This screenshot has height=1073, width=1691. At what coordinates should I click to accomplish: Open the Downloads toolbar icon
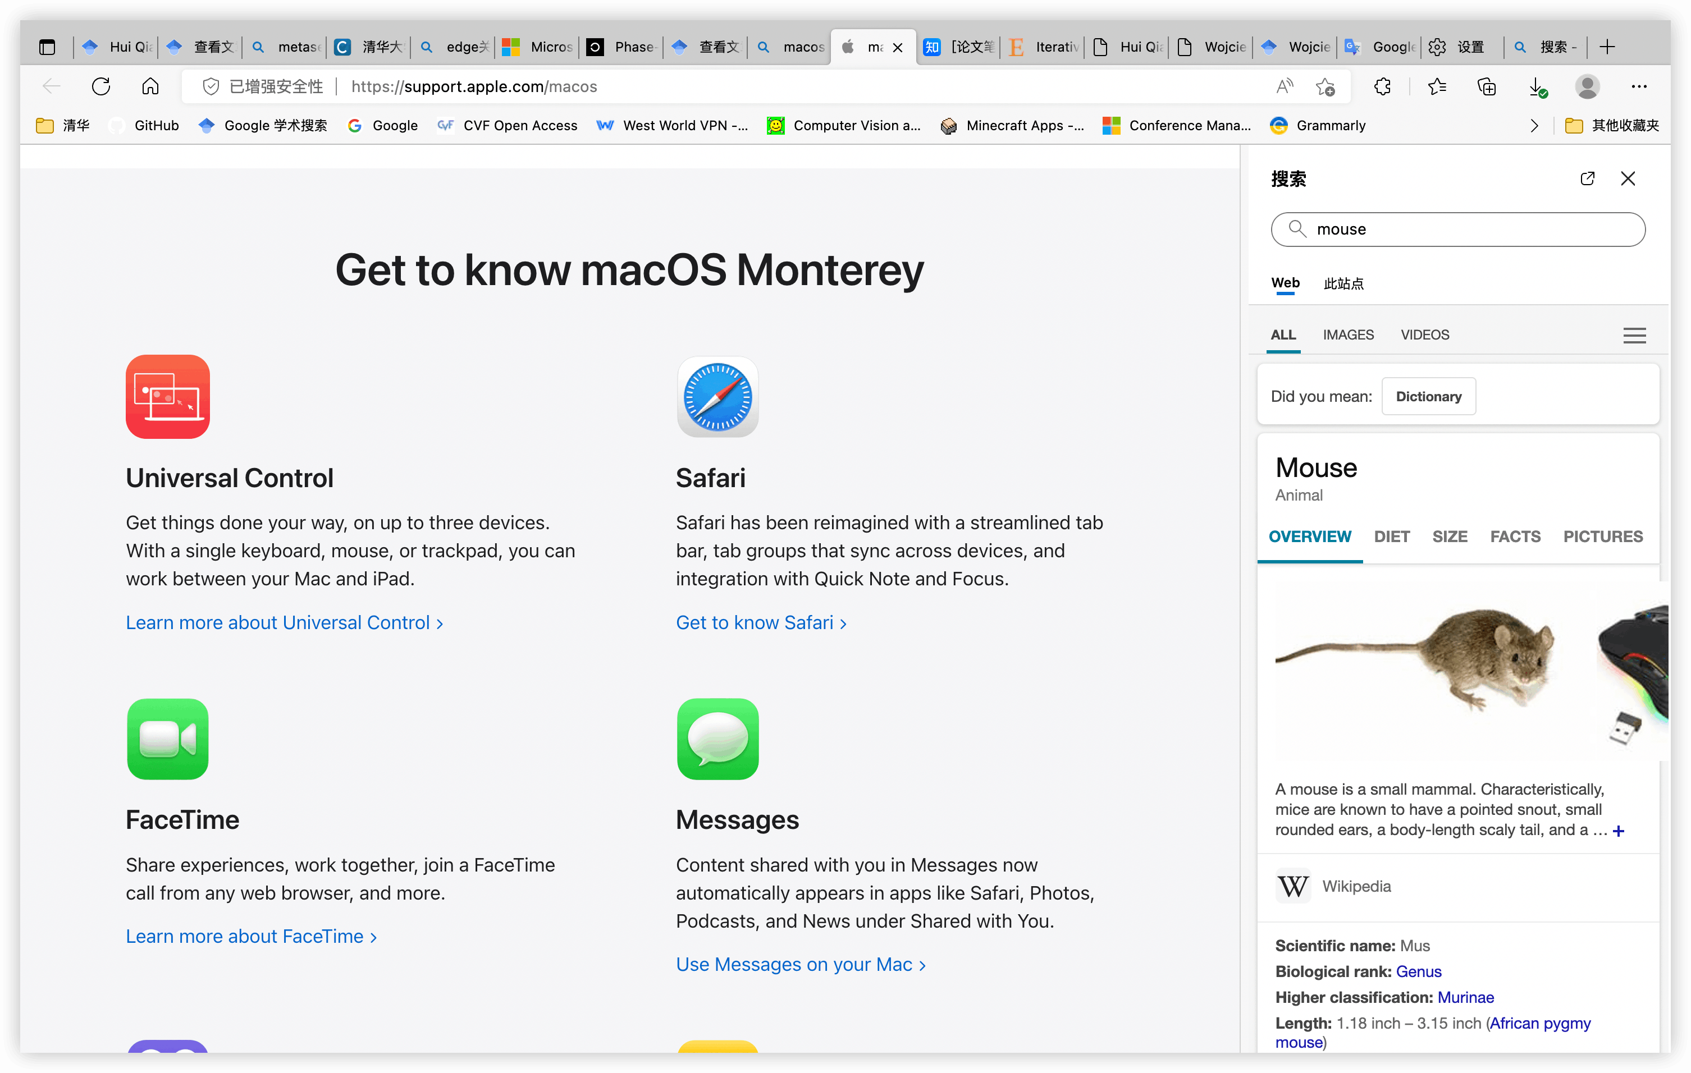[x=1537, y=86]
